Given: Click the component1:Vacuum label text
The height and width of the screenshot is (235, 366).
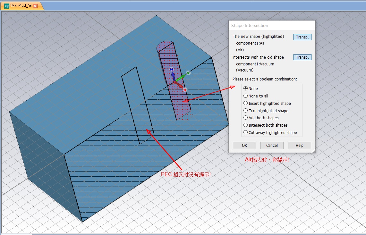Looking at the screenshot, I should click(255, 64).
